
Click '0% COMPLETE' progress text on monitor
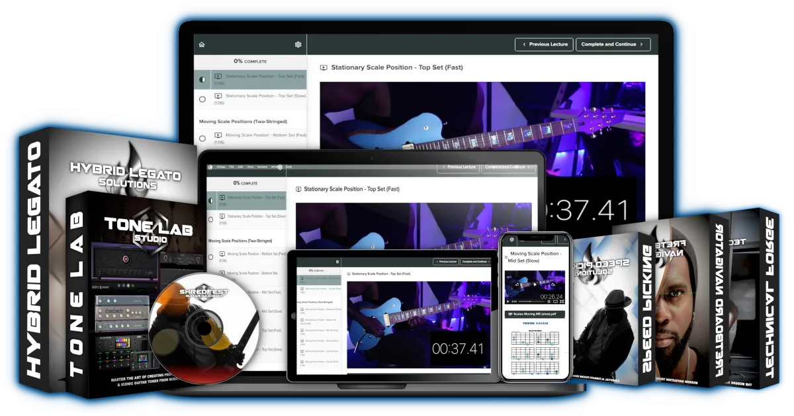click(x=250, y=61)
